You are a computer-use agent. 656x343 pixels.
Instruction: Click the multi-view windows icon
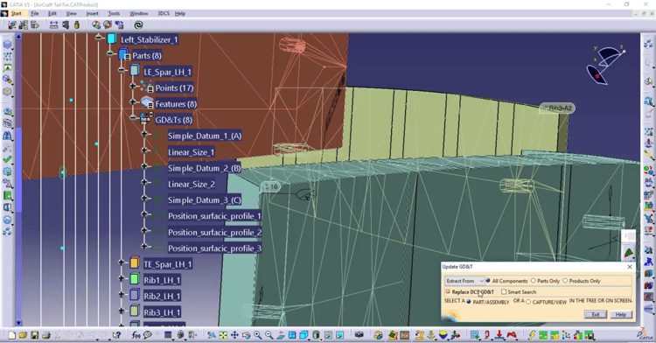(292, 335)
